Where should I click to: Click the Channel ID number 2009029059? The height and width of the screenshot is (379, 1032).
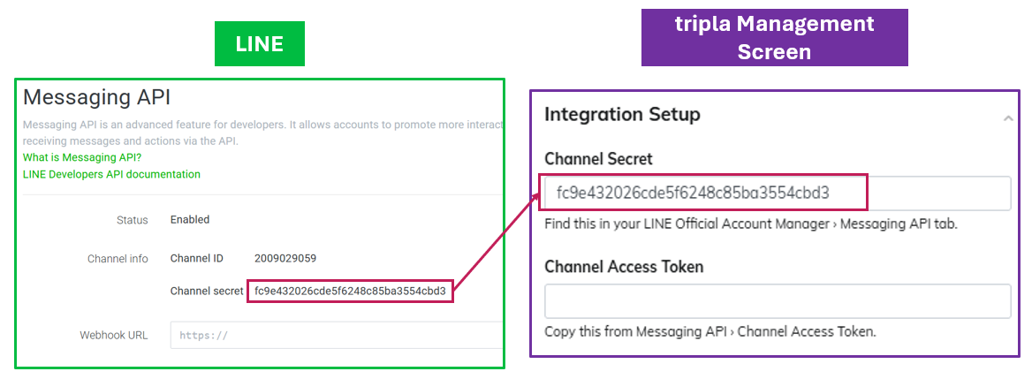[285, 259]
